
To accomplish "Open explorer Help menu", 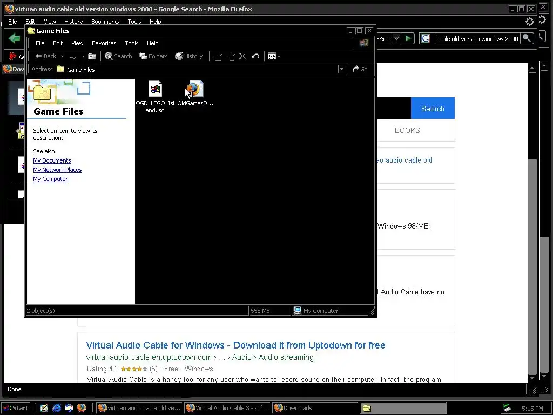I will click(x=153, y=43).
